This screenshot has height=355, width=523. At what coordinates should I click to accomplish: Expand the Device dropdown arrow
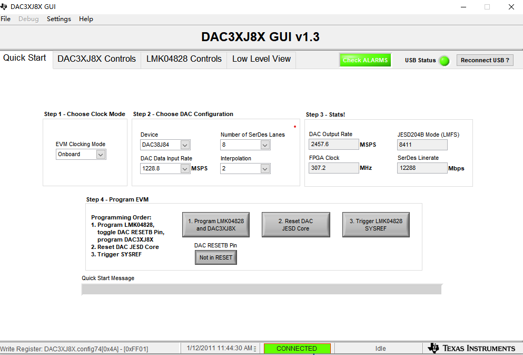click(x=185, y=145)
